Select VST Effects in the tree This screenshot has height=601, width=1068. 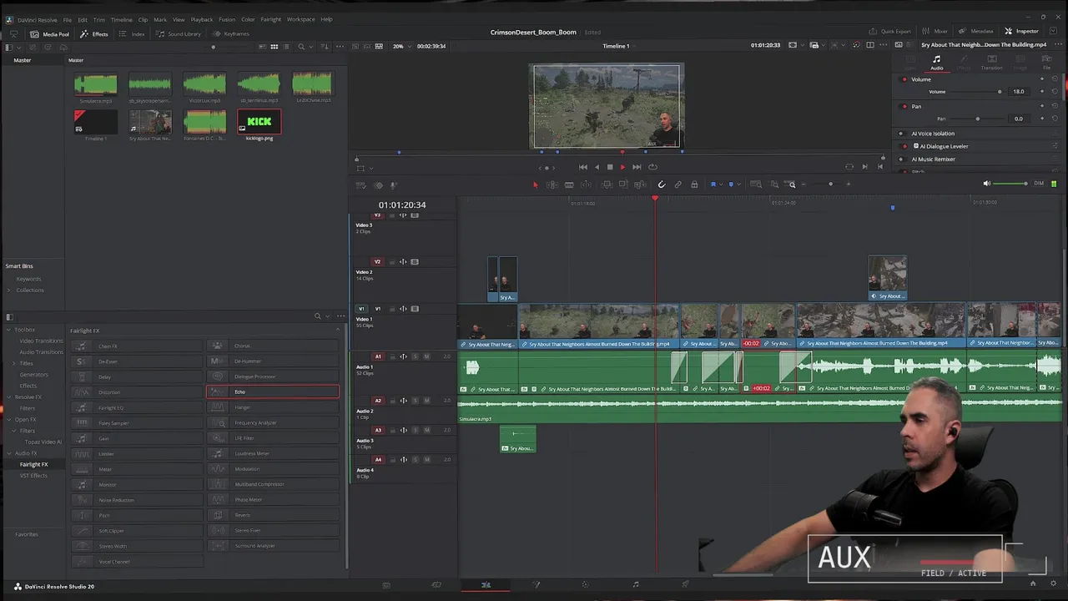(x=33, y=476)
